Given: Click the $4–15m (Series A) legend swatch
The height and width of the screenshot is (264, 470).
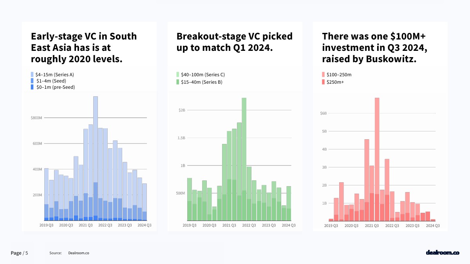Looking at the screenshot, I should tap(33, 74).
